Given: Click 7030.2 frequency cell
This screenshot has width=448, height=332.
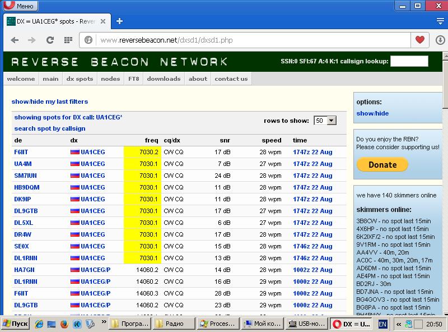Looking at the screenshot, I should pos(143,152).
